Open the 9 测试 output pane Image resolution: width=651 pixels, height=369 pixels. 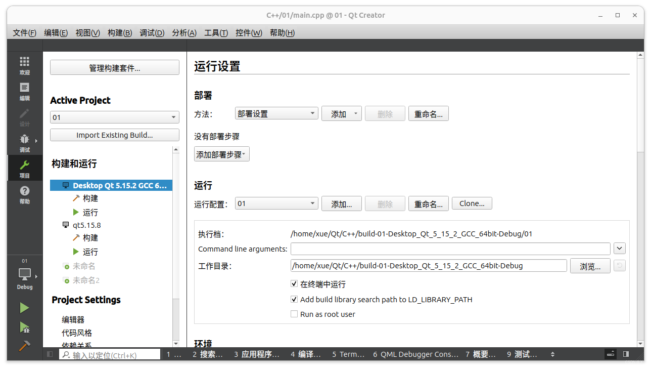tap(522, 354)
